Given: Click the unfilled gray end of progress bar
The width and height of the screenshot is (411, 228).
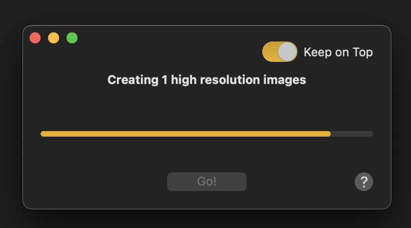Looking at the screenshot, I should click(352, 134).
